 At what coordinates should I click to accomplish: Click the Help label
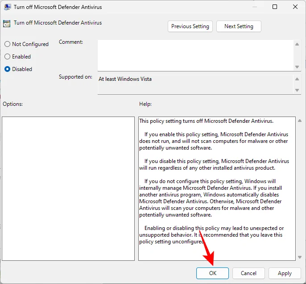tap(145, 104)
